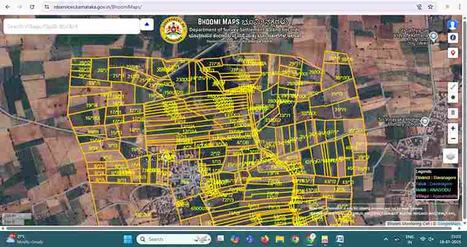Reload the Bhoomi Maps page
This screenshot has height=247, width=467.
[x=32, y=7]
